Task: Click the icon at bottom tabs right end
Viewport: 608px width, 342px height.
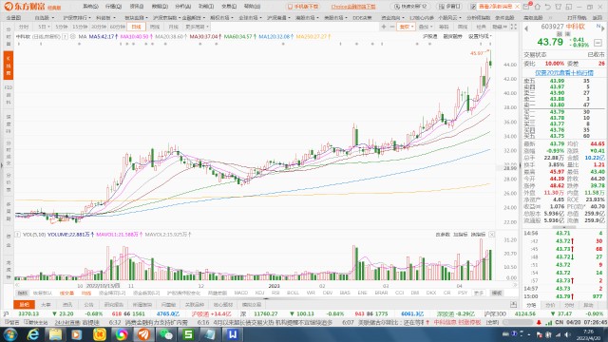Action: pyautogui.click(x=513, y=304)
